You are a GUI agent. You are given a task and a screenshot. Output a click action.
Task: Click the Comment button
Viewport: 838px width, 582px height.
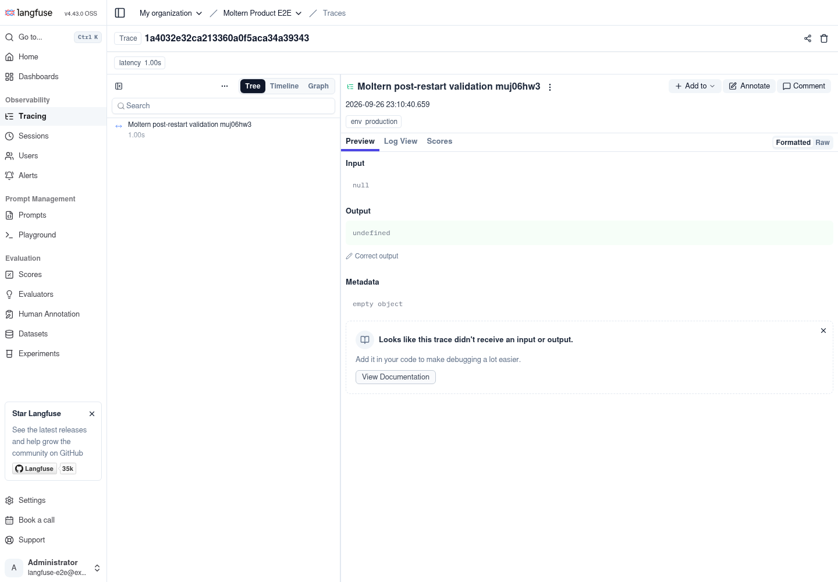(x=804, y=86)
